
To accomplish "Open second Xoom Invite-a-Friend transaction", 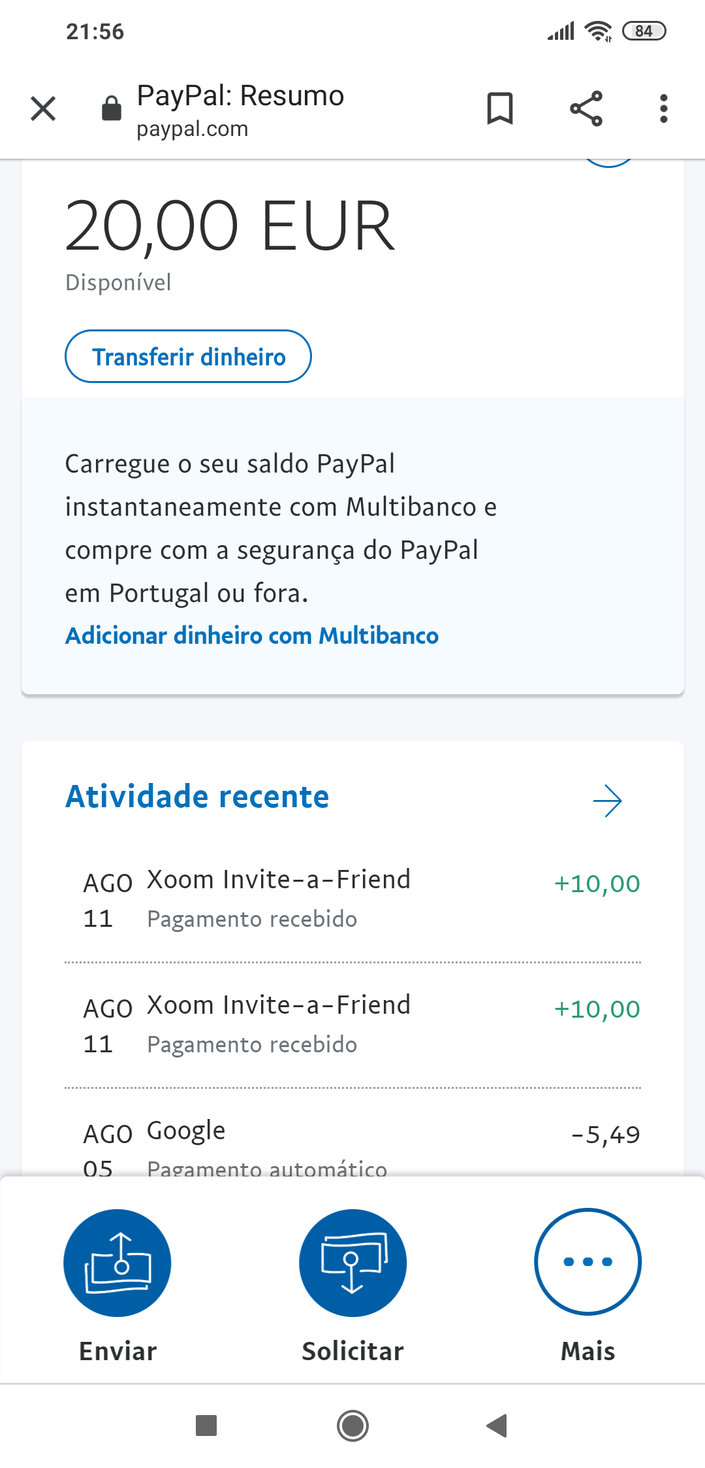I will (x=352, y=1024).
